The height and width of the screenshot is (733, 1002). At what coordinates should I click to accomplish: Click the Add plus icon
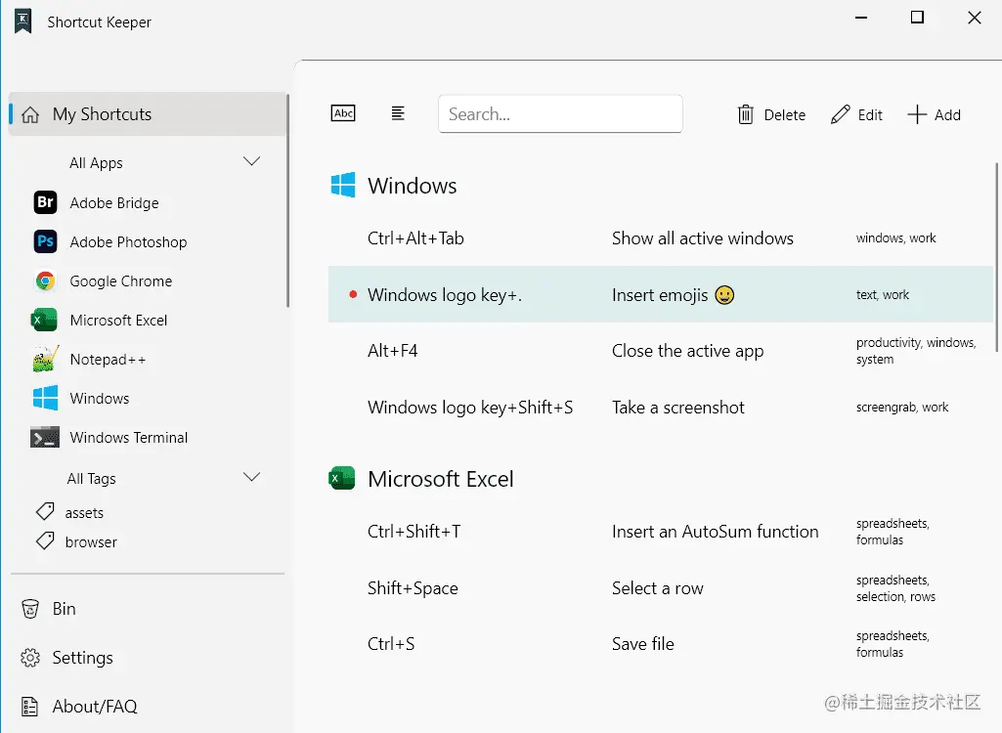[917, 114]
